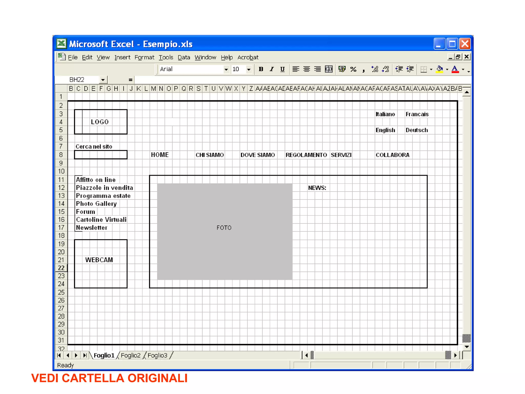525x394 pixels.
Task: Click the Align Left icon
Action: point(296,69)
